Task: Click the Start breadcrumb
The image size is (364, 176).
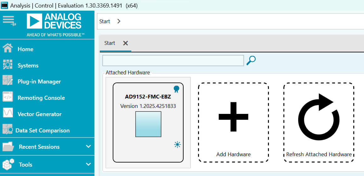Action: (x=105, y=21)
